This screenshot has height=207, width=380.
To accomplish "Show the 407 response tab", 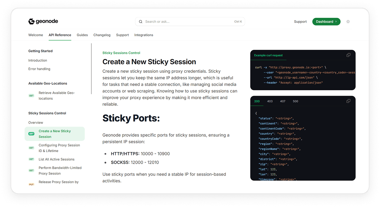I will [283, 101].
